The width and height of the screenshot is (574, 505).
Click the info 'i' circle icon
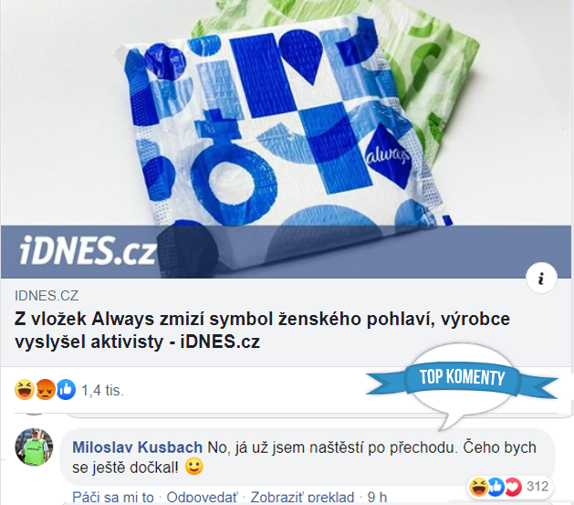541,278
